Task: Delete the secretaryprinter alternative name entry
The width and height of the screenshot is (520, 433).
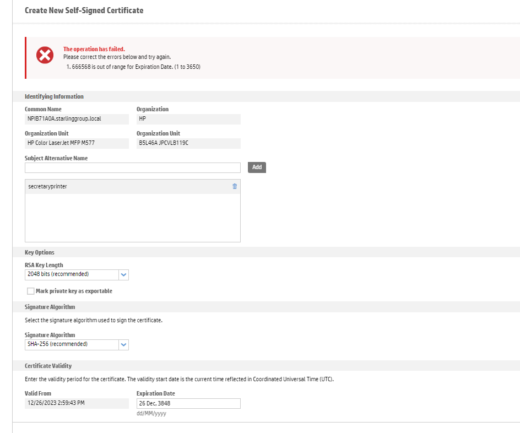Action: pos(234,186)
